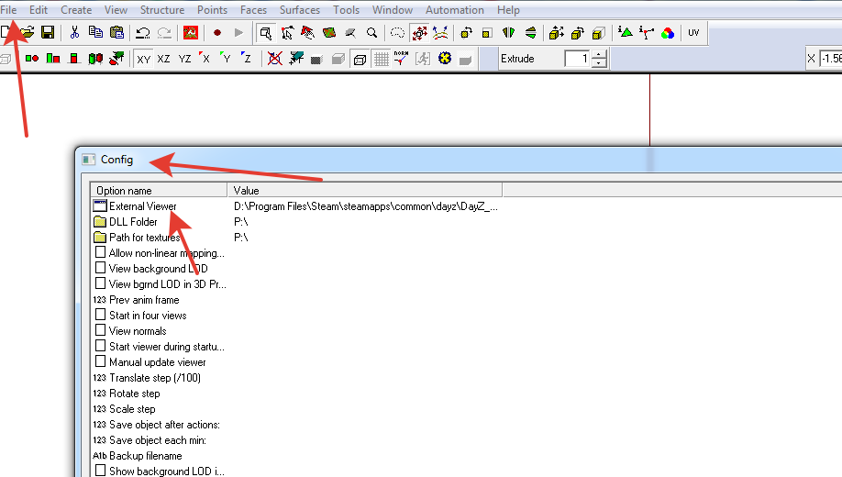Viewport: 842px width, 477px height.
Task: Decrease the Extrude value spinner
Action: [599, 63]
